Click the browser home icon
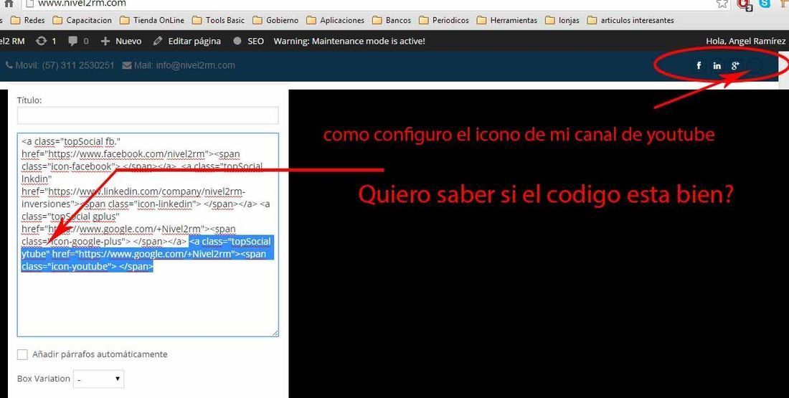The height and width of the screenshot is (398, 789). click(x=9, y=3)
